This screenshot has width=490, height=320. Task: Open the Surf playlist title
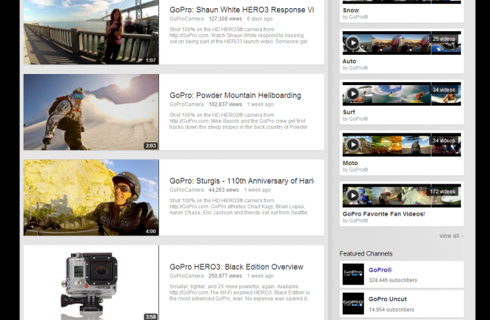pos(349,113)
